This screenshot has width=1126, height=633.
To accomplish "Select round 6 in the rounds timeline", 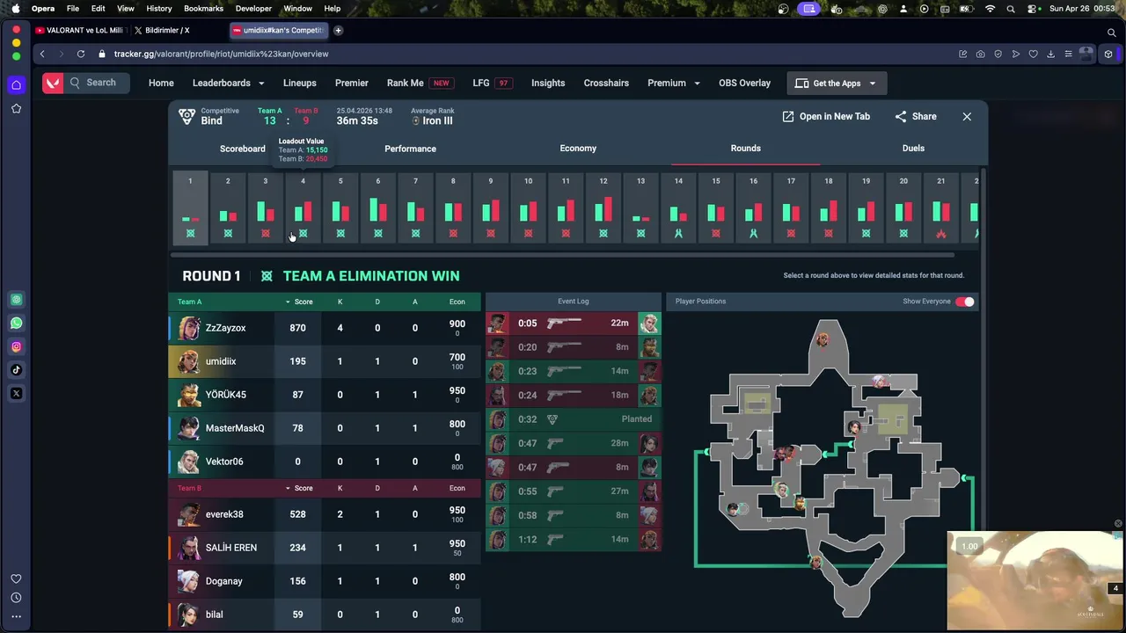I will (377, 208).
